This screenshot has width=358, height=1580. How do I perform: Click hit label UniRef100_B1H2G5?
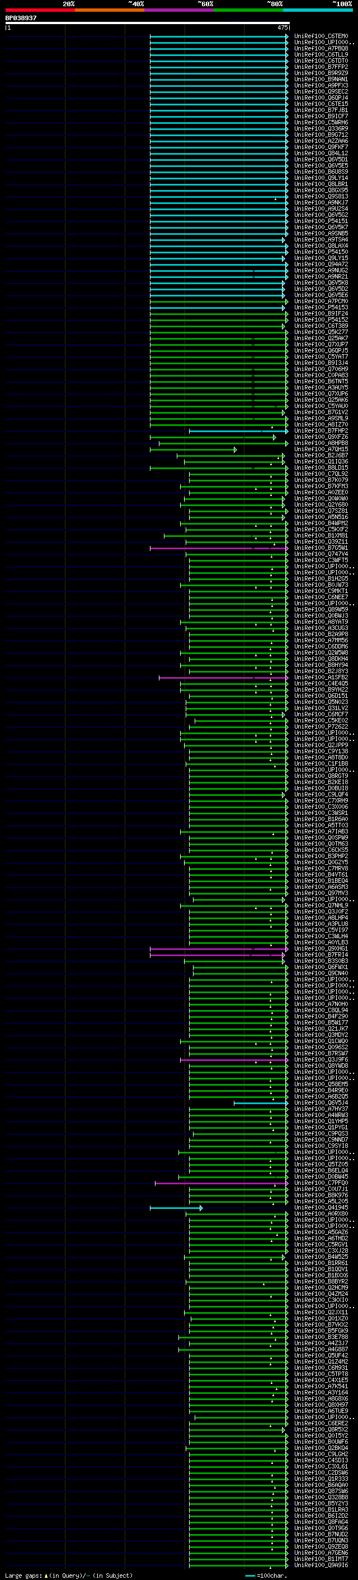pos(321,579)
